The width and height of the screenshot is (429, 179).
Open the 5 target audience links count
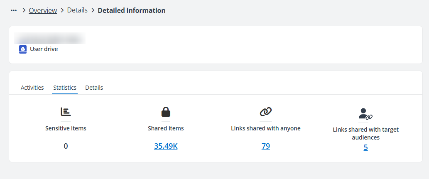(365, 147)
